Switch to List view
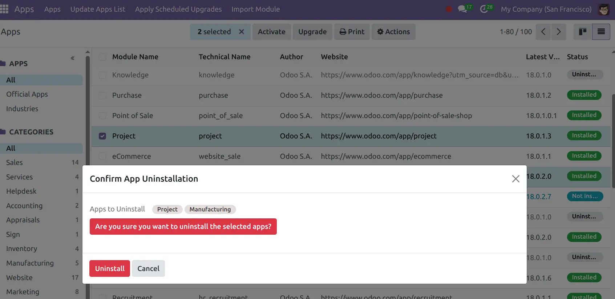The width and height of the screenshot is (615, 299). tap(601, 32)
